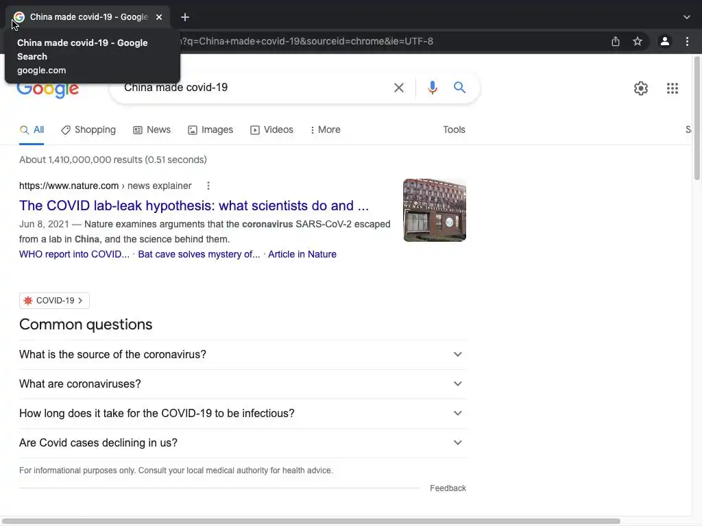
Task: Switch to Images results tab
Action: (210, 129)
